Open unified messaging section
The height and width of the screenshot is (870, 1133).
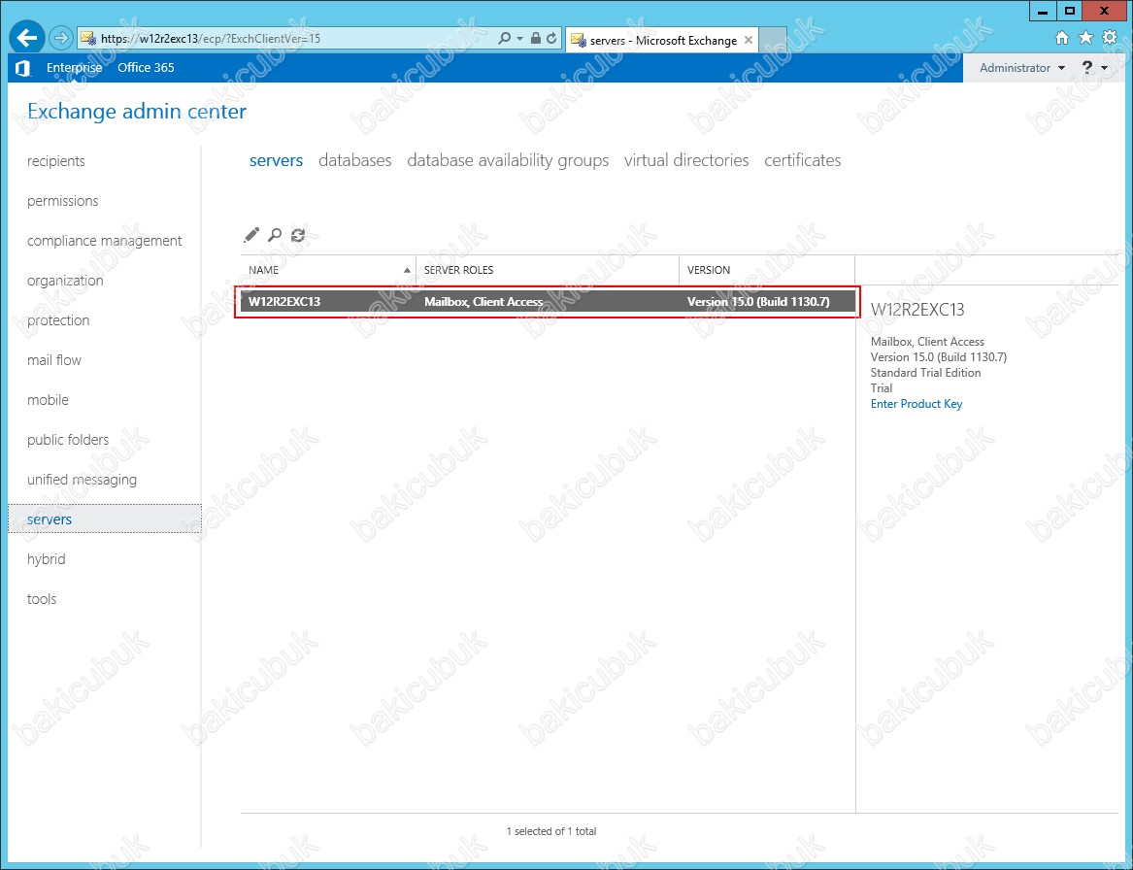tap(82, 479)
